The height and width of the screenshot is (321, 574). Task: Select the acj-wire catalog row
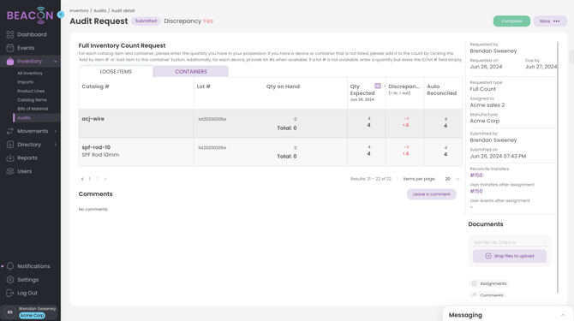[x=270, y=123]
